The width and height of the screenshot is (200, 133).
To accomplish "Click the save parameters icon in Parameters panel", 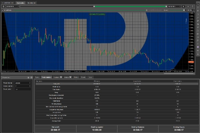I will [x=31, y=77].
